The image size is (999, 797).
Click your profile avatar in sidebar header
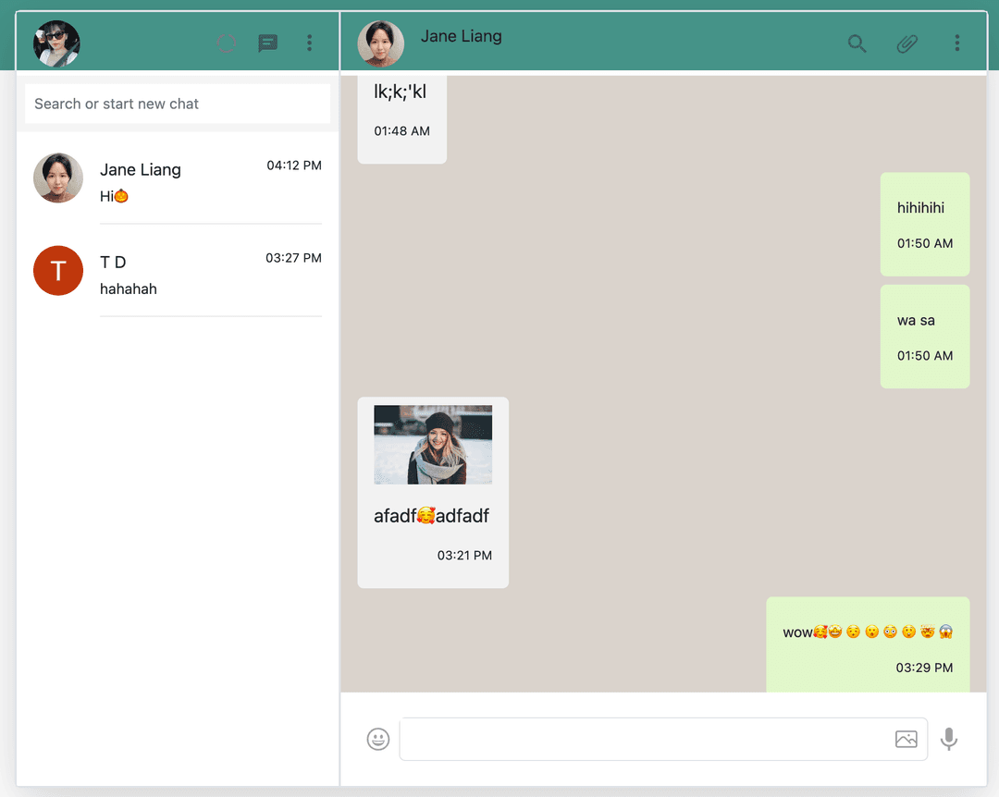(56, 43)
